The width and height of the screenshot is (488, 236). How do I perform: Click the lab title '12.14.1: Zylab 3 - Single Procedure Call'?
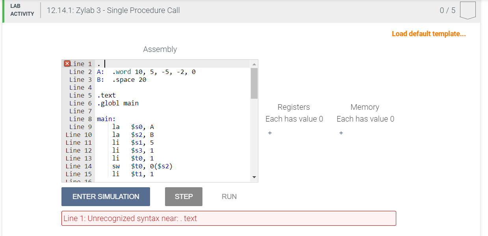[x=113, y=10]
